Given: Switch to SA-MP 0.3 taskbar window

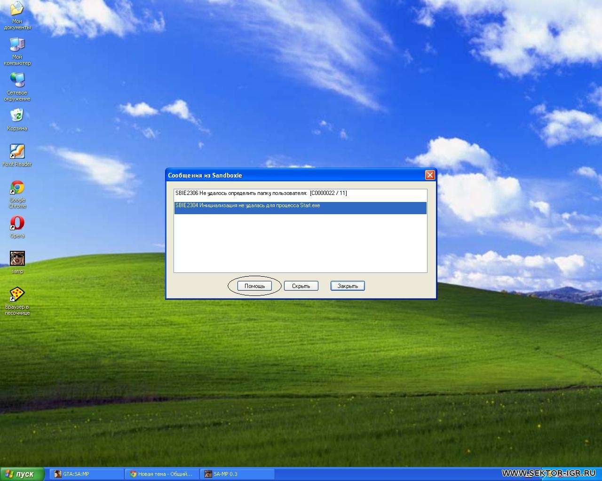Looking at the screenshot, I should coord(238,474).
